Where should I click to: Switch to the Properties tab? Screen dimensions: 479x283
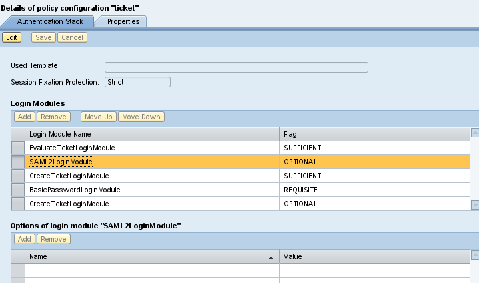coord(123,21)
